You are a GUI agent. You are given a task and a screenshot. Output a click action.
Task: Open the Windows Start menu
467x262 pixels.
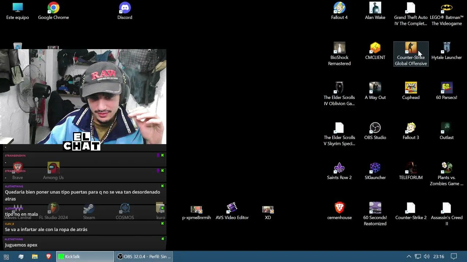tap(6, 257)
